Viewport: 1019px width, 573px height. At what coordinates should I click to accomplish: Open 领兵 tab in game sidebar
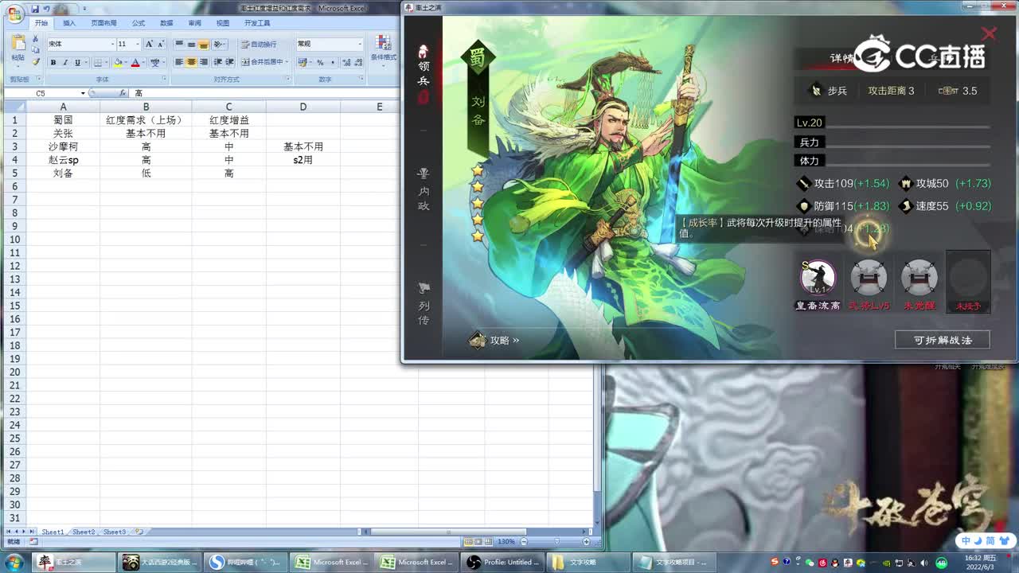click(x=424, y=73)
